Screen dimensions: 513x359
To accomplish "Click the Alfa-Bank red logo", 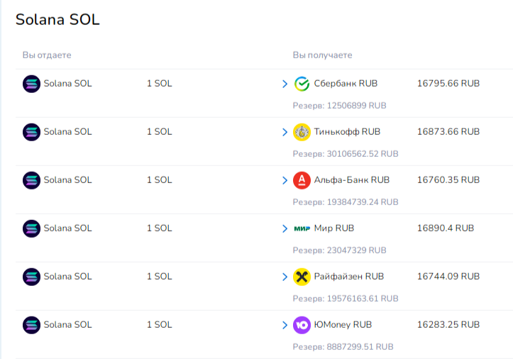I will tap(302, 180).
